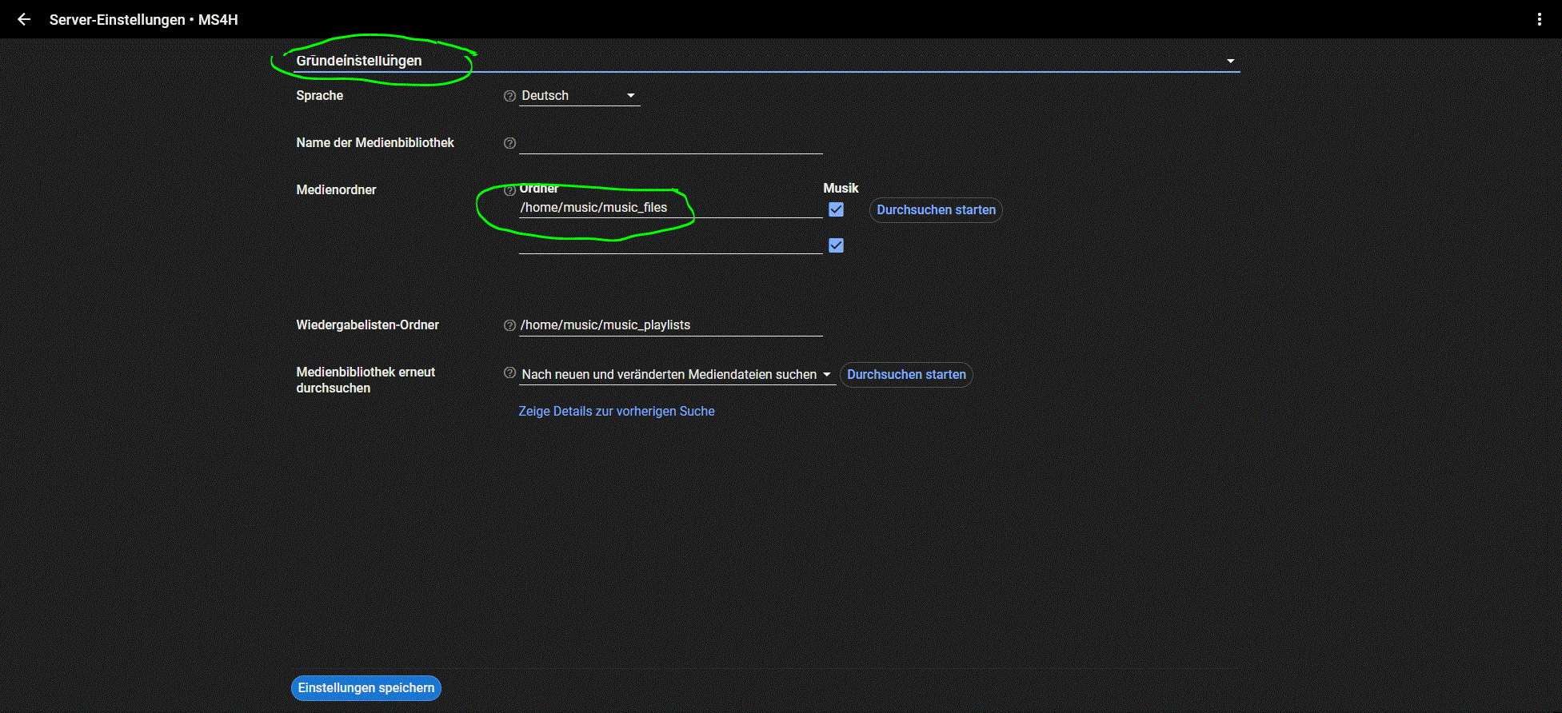
Task: Open the three-dot overflow menu
Action: tap(1539, 19)
